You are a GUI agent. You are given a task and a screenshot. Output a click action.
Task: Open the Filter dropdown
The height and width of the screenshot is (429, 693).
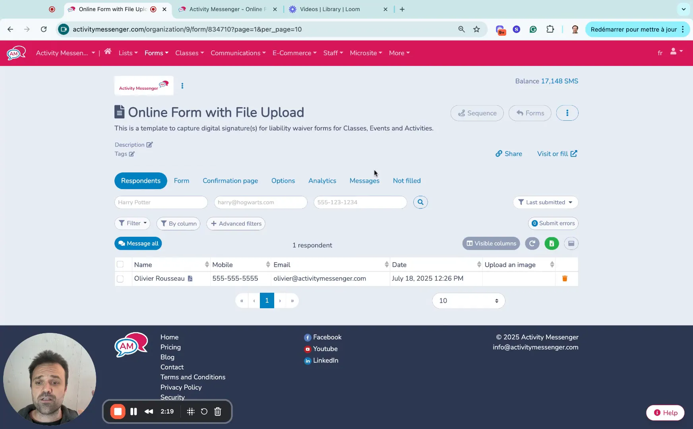tap(132, 223)
